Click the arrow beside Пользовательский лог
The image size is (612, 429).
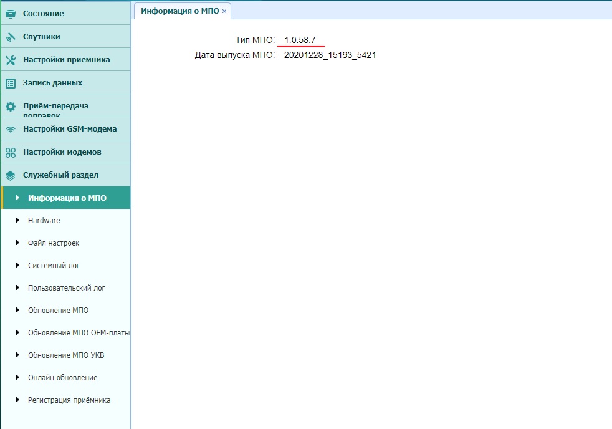tap(17, 287)
